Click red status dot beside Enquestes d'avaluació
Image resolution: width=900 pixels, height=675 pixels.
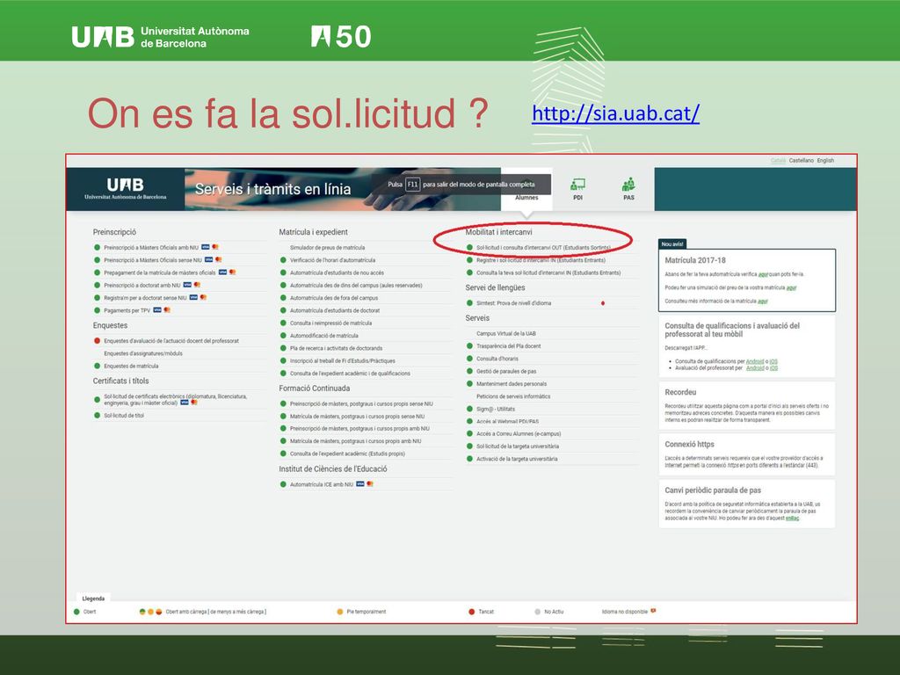[97, 341]
